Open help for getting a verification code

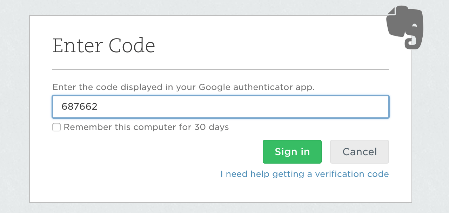304,174
